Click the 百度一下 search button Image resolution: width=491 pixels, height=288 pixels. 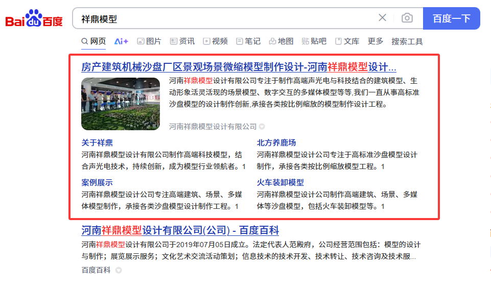coord(451,18)
